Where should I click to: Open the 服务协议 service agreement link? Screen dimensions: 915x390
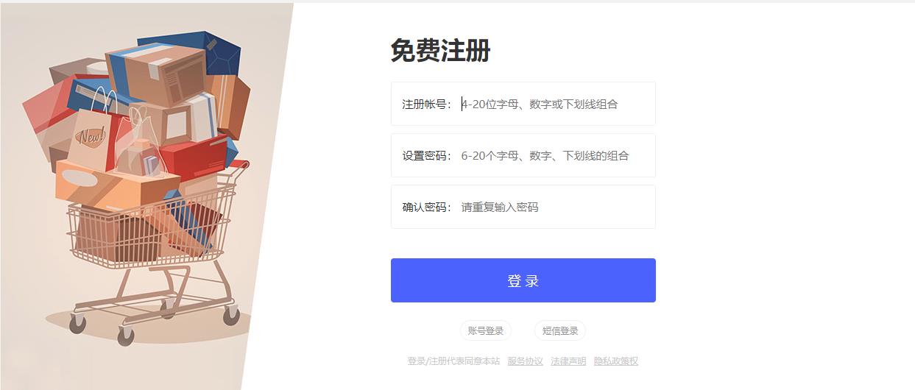click(x=525, y=361)
